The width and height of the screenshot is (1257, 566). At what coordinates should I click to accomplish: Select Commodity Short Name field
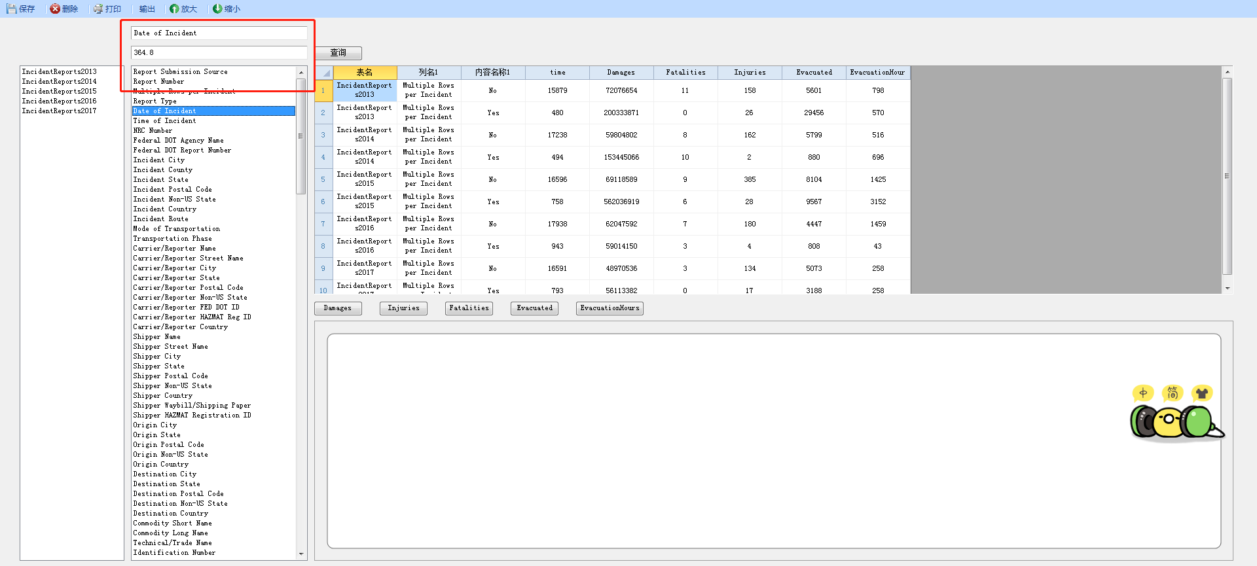click(x=213, y=523)
